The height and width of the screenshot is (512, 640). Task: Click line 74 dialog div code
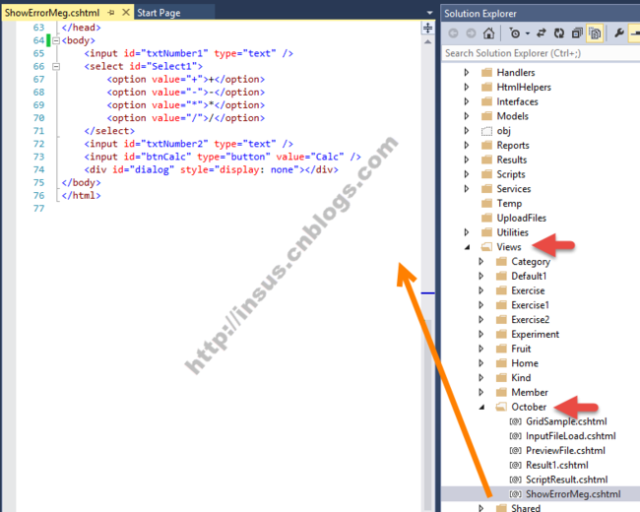pyautogui.click(x=211, y=169)
